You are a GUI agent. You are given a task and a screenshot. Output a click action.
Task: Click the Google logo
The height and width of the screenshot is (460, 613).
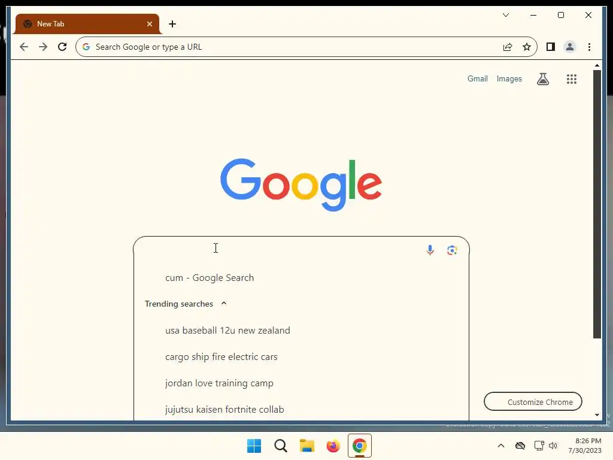(x=301, y=184)
